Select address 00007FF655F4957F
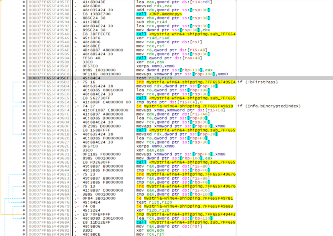The height and width of the screenshot is (236, 333). (49, 2)
